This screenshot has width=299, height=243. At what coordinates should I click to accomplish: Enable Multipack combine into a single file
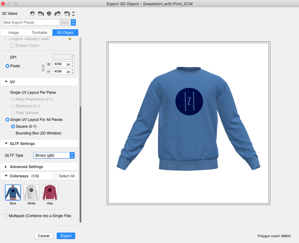click(x=6, y=216)
